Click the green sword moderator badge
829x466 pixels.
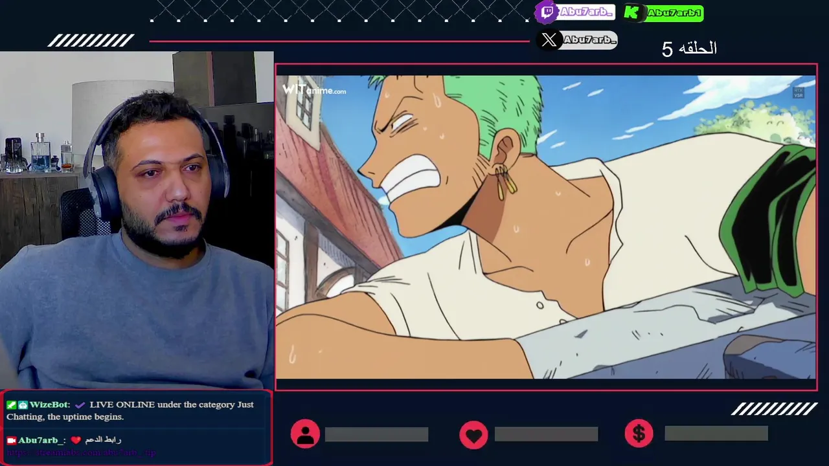11,405
